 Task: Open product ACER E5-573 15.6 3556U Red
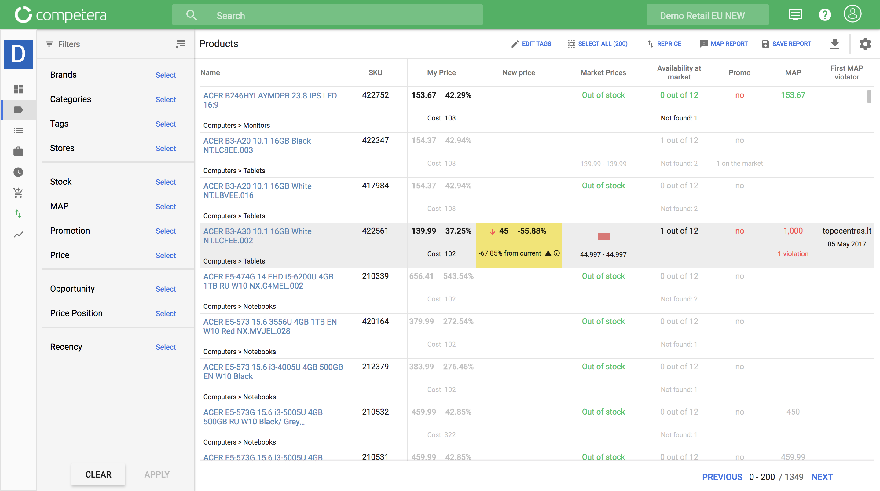coord(270,326)
